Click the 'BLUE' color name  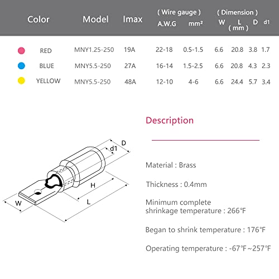pos(46,66)
